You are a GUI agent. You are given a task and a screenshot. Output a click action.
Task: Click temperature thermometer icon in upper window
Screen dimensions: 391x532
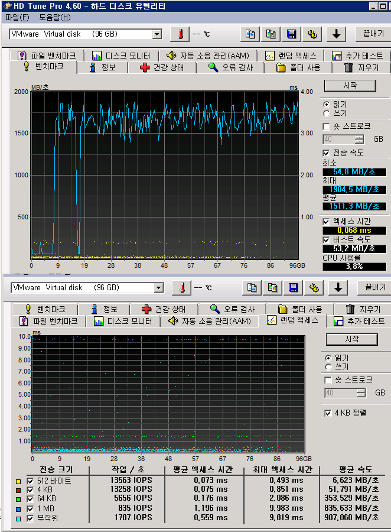[x=180, y=34]
